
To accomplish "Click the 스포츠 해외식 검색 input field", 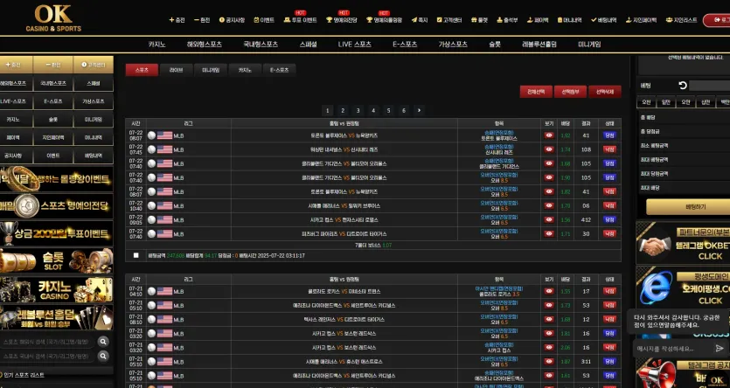I will pyautogui.click(x=48, y=342).
